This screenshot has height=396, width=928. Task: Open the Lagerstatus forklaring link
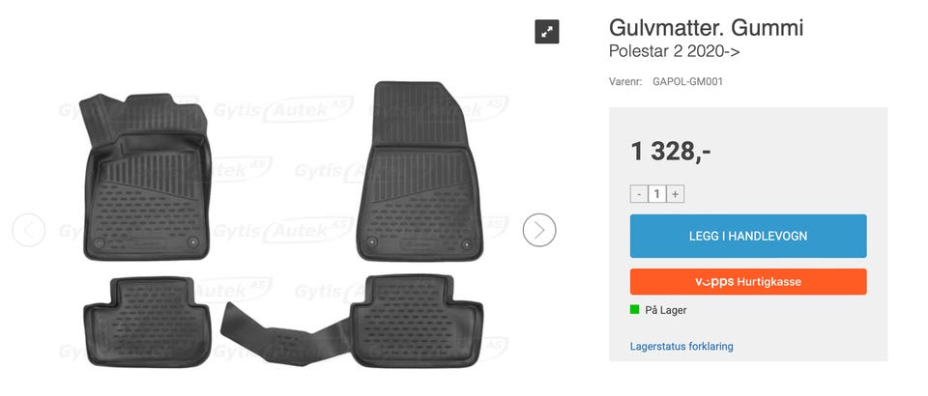click(x=681, y=347)
